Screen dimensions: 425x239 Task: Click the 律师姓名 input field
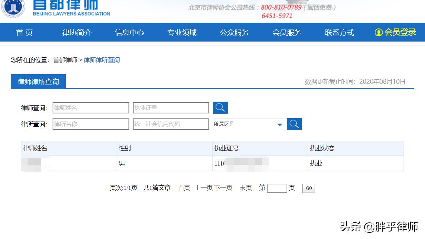pos(91,107)
